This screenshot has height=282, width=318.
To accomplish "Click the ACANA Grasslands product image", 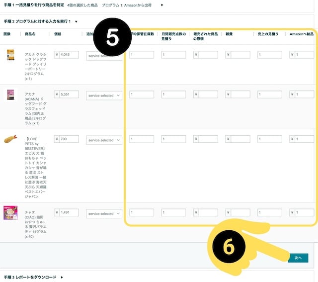I will (10, 94).
